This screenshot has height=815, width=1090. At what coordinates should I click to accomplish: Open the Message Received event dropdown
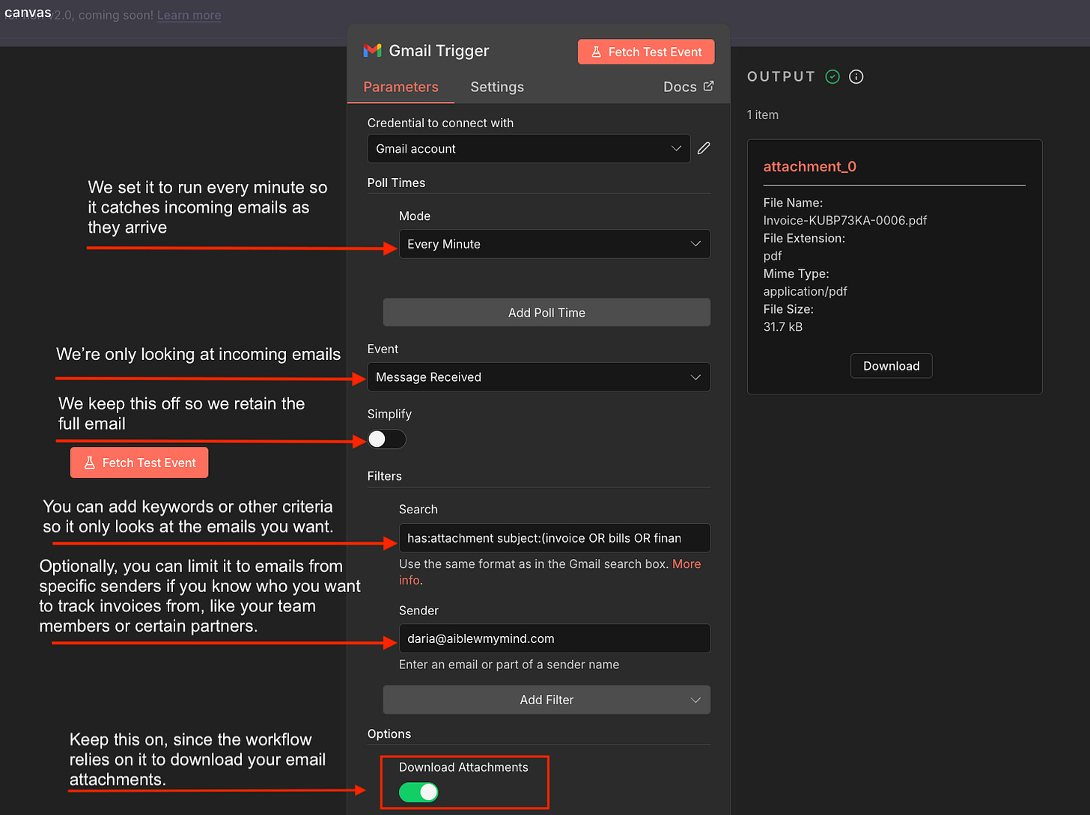click(x=538, y=377)
